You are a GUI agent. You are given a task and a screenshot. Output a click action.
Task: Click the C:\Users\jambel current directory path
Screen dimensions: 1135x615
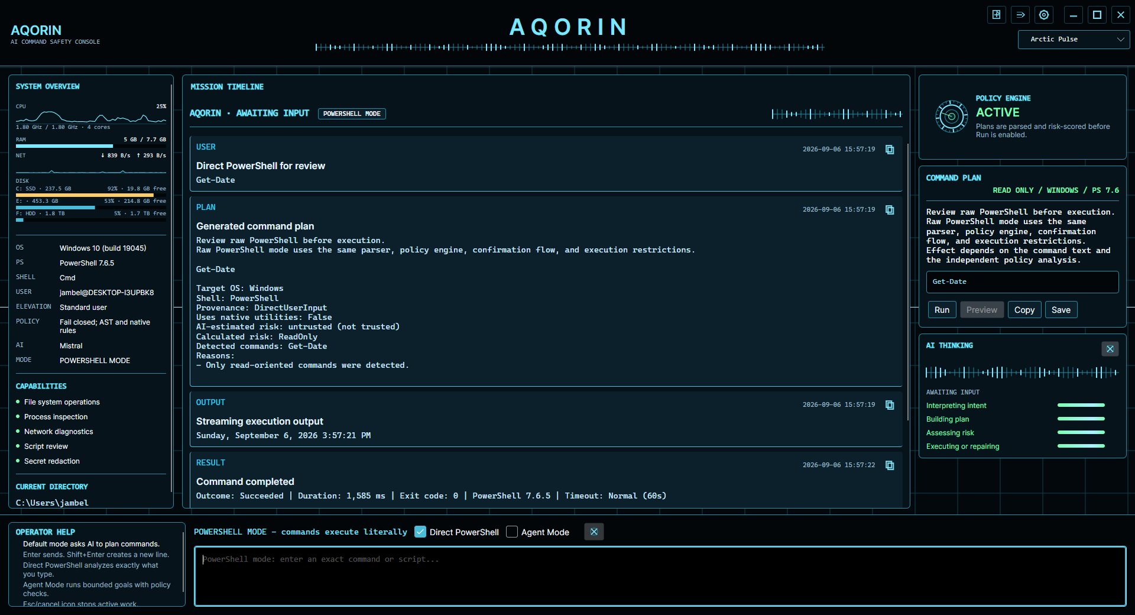point(52,503)
